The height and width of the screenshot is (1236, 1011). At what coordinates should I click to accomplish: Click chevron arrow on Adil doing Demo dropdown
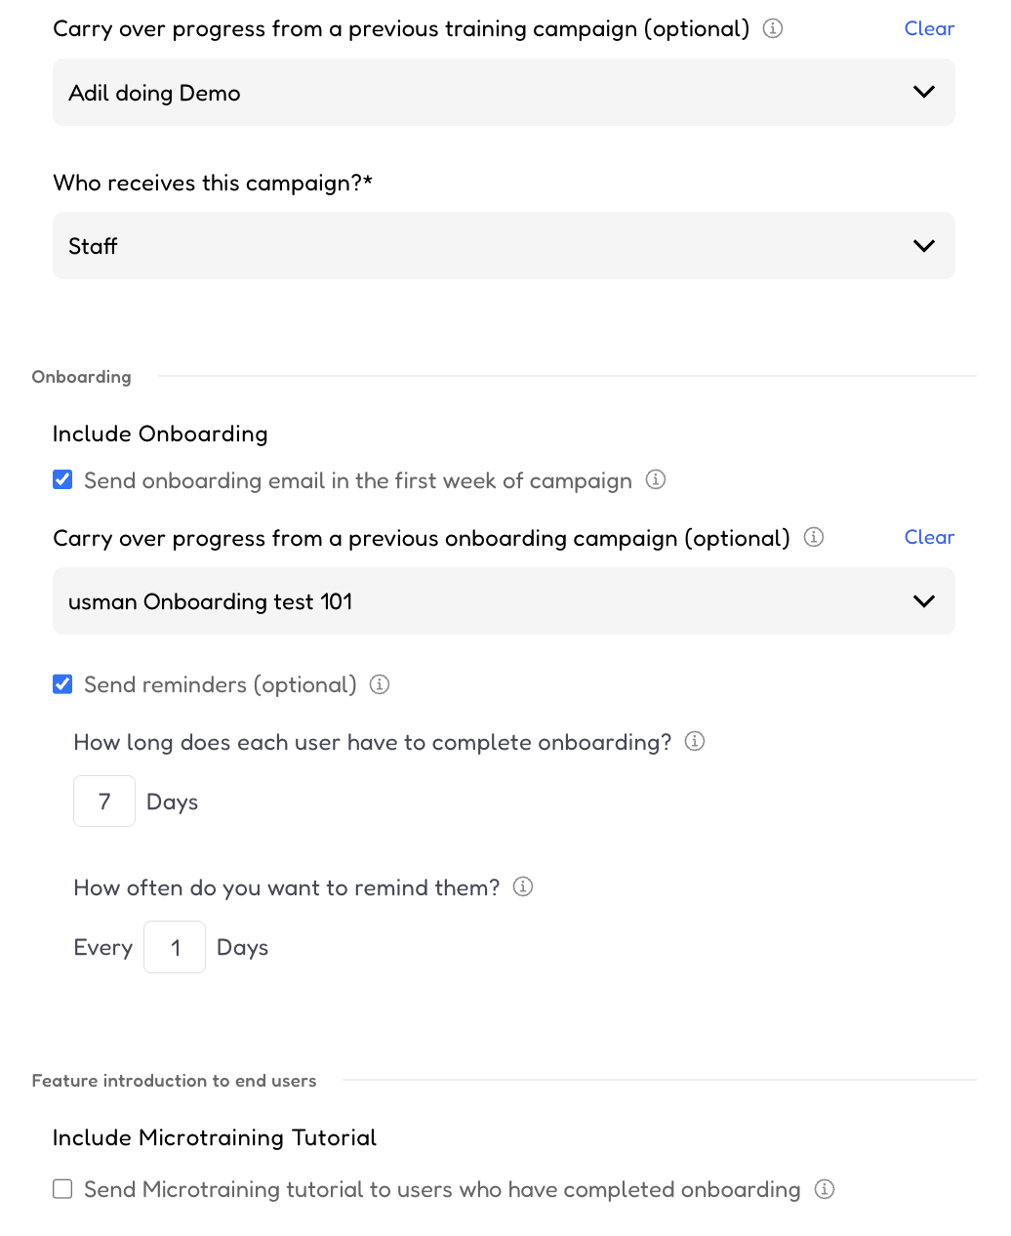coord(924,92)
